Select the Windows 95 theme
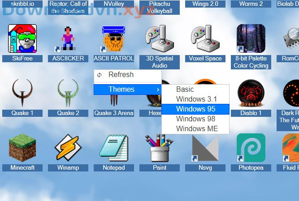Viewport: 299px width, 201px height. (195, 109)
